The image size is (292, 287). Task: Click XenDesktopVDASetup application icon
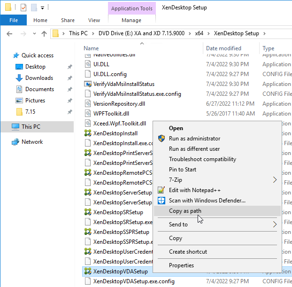88,271
